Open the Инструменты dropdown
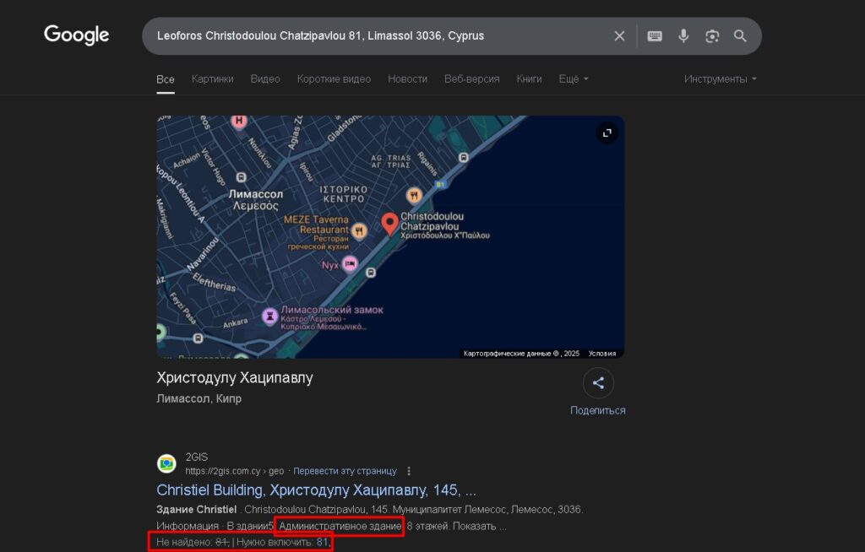 coord(721,78)
